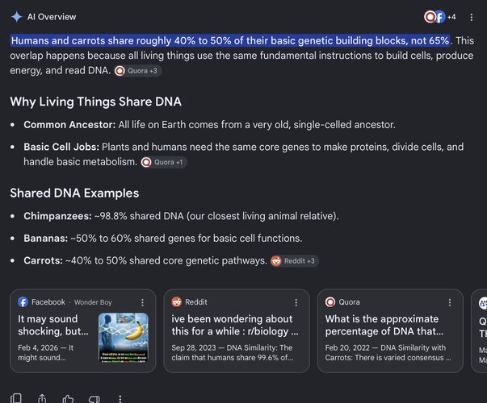The image size is (487, 403).
Task: Click the stacked source icons at top right
Action: [440, 17]
